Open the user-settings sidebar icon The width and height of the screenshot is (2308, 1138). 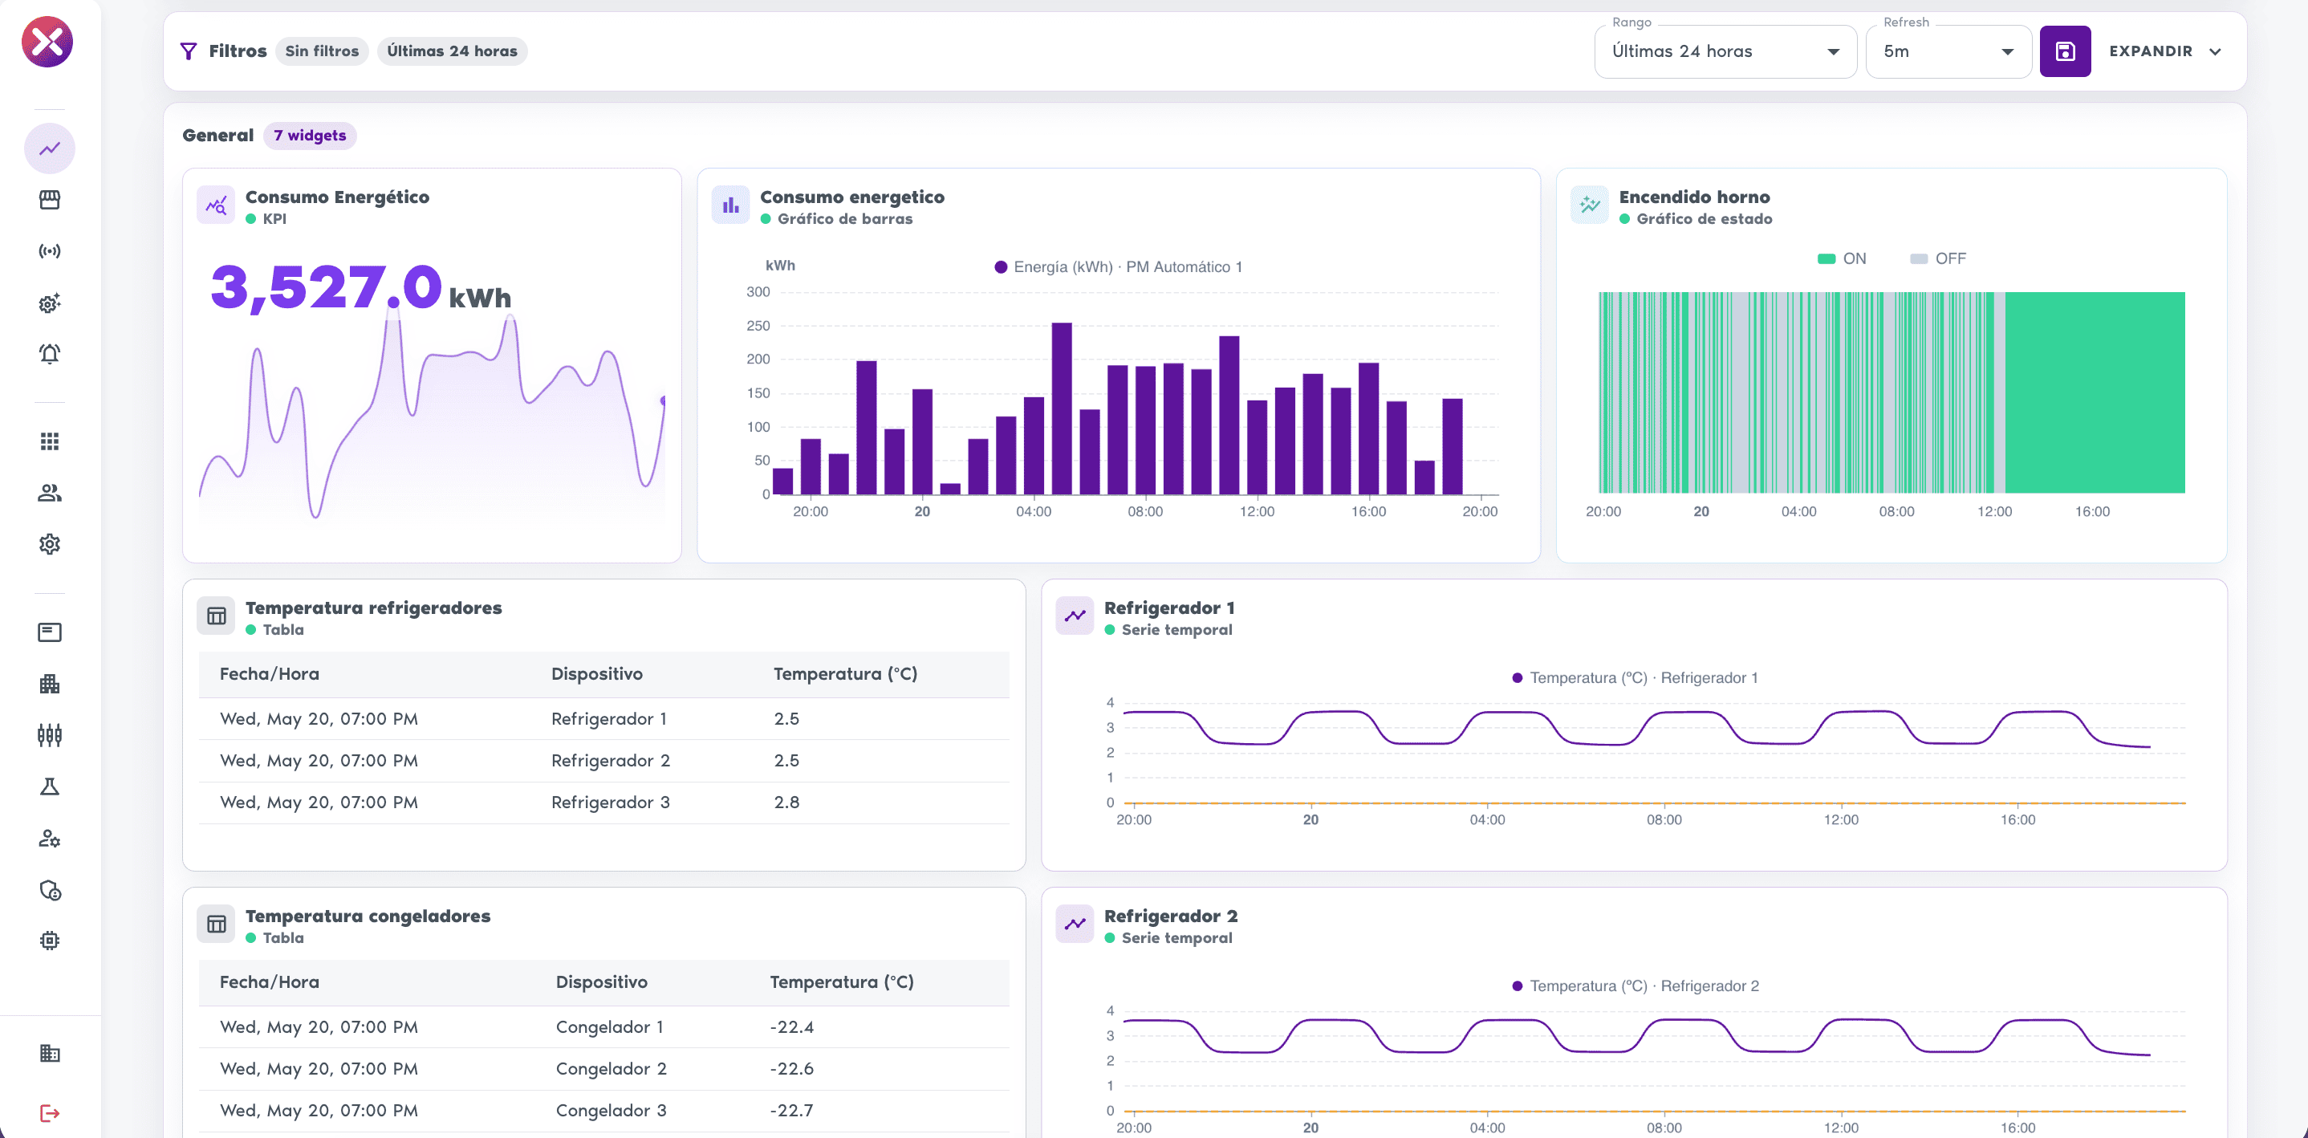(x=51, y=839)
